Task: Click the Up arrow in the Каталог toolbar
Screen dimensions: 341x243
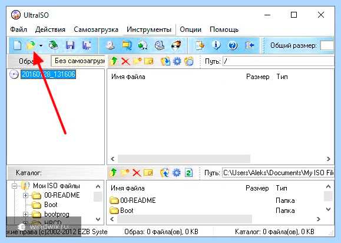Action: (113, 173)
